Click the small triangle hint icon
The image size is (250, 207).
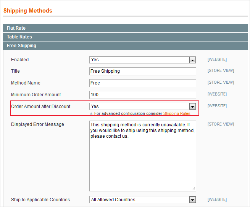point(91,113)
